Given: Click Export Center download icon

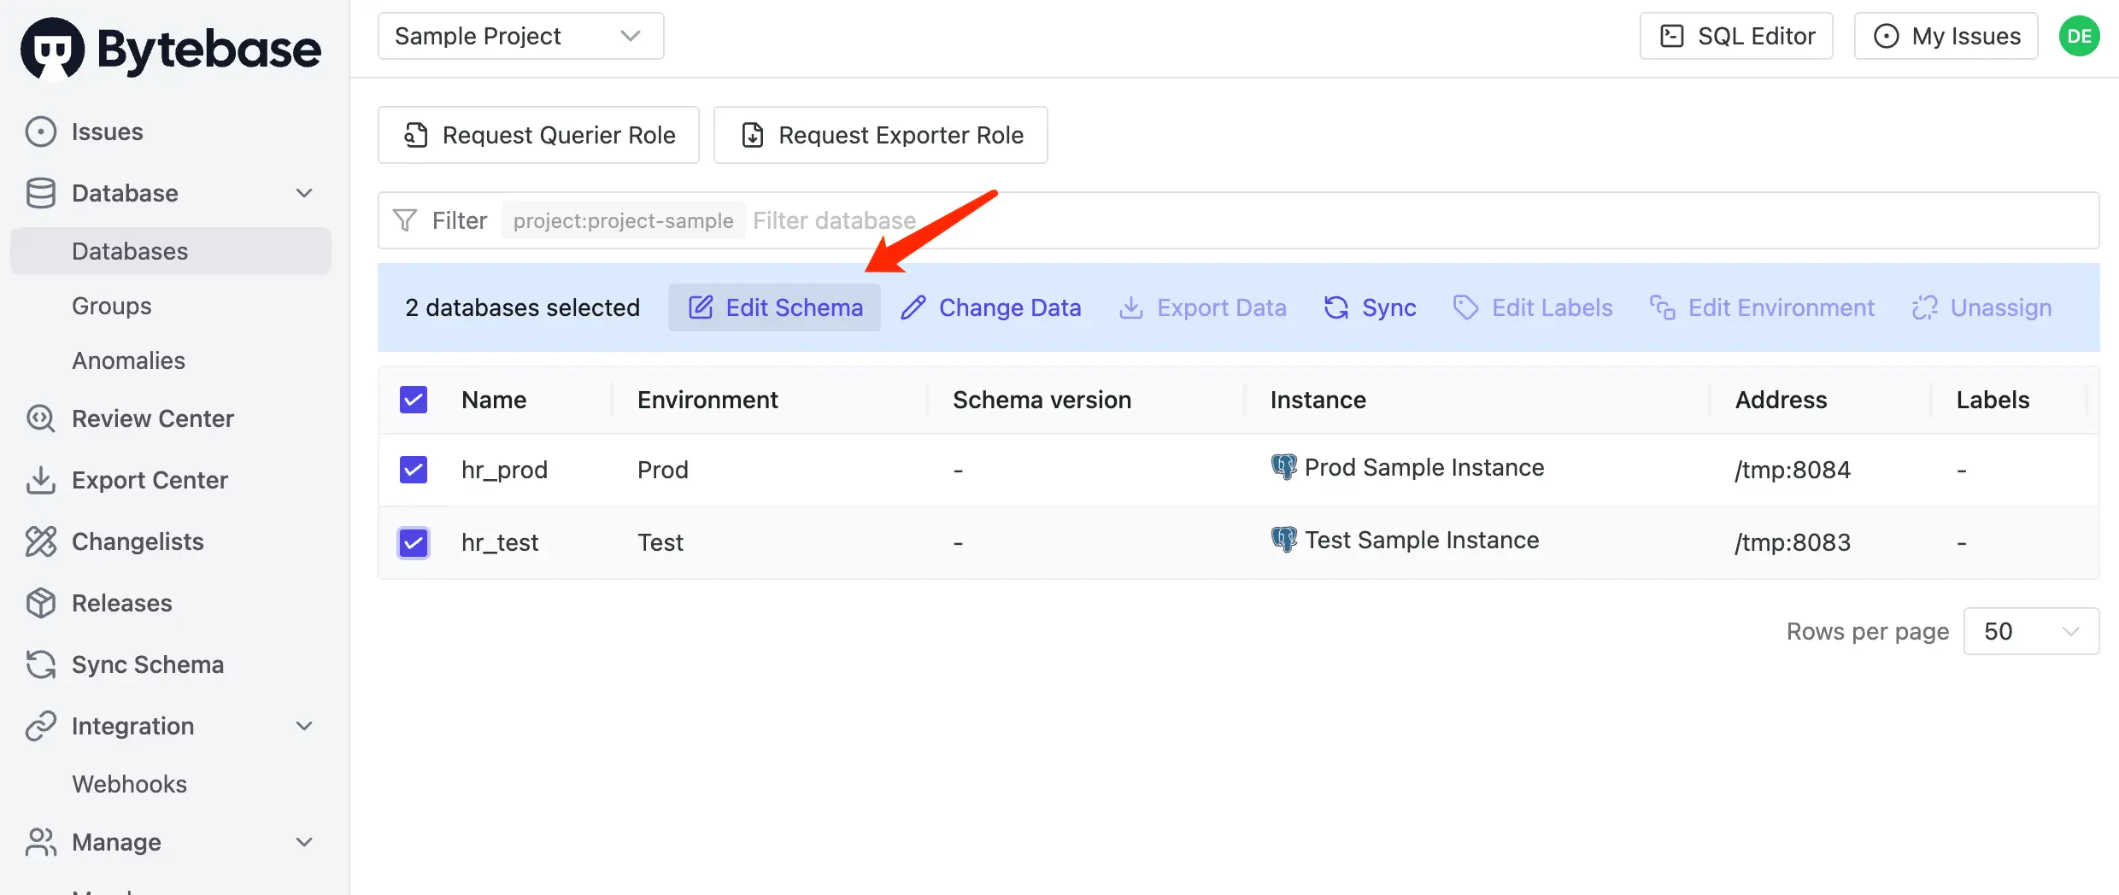Looking at the screenshot, I should (x=41, y=480).
